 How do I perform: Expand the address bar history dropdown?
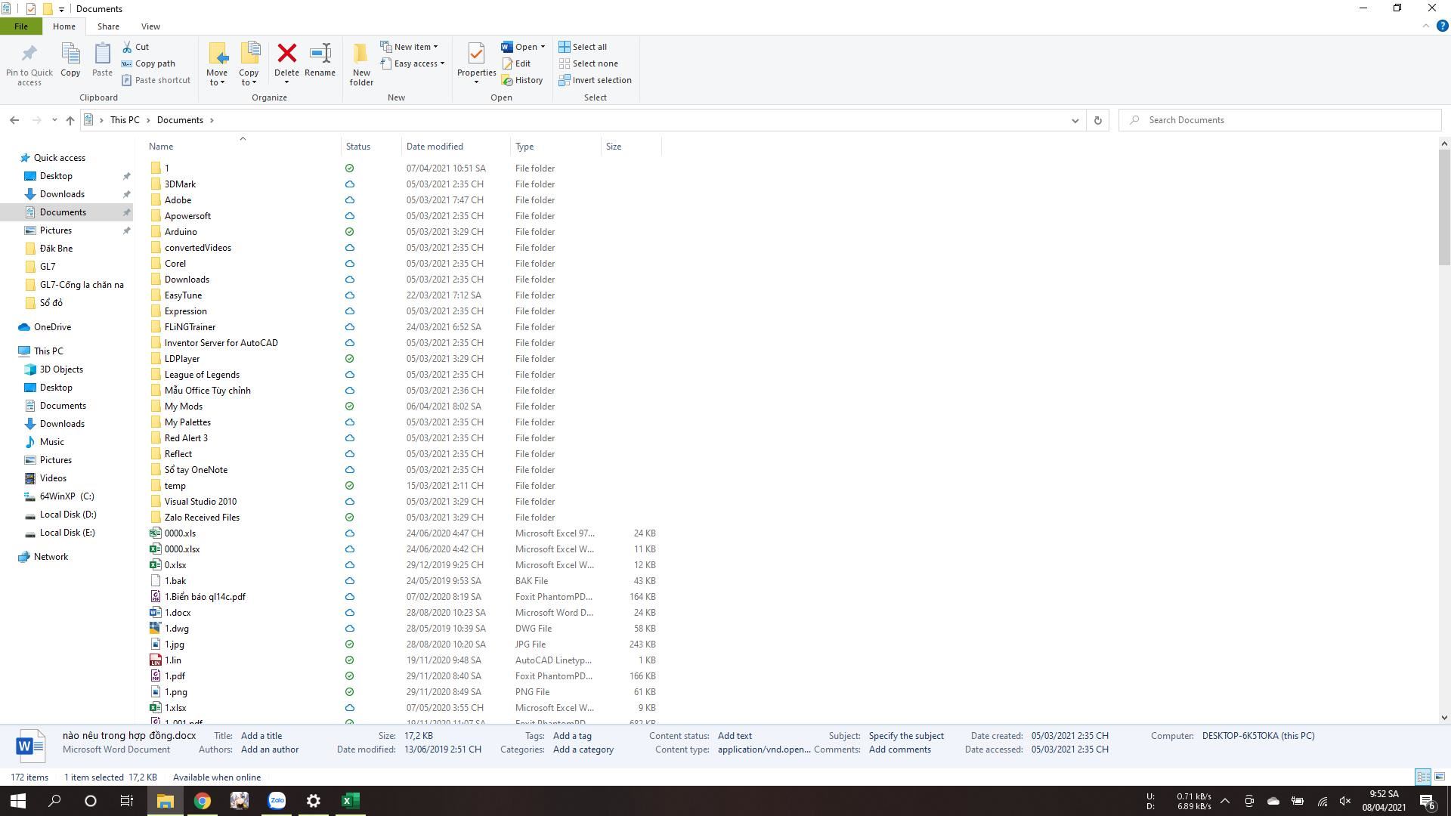tap(1075, 120)
